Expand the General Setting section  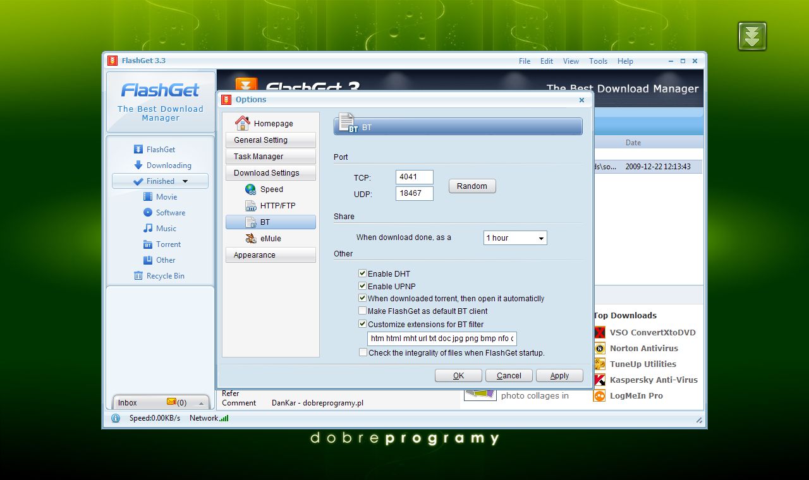click(271, 140)
